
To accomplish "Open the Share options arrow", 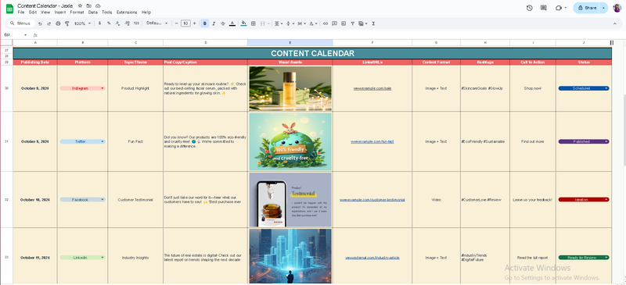I will 603,8.
